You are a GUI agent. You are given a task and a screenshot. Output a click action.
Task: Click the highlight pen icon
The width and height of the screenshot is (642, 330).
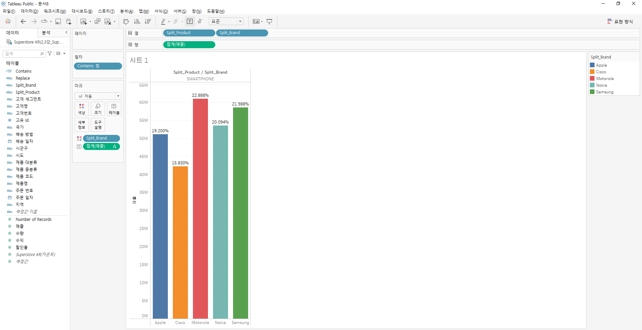point(163,21)
